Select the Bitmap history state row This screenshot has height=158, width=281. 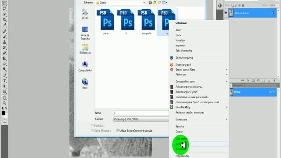coord(253,92)
